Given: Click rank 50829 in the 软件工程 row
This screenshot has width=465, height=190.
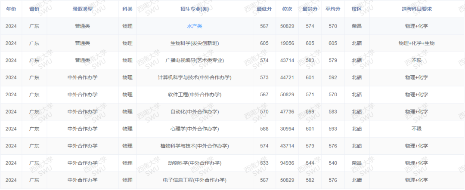Looking at the screenshot, I should (287, 95).
